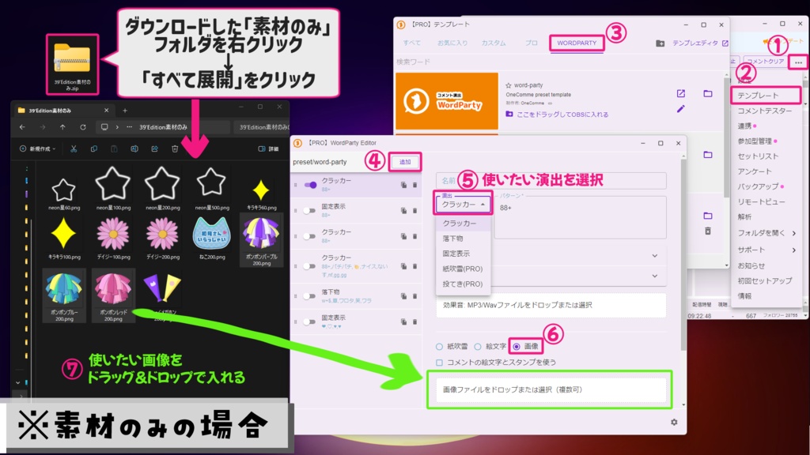Switch to the WORDPARTY tab

tap(576, 44)
